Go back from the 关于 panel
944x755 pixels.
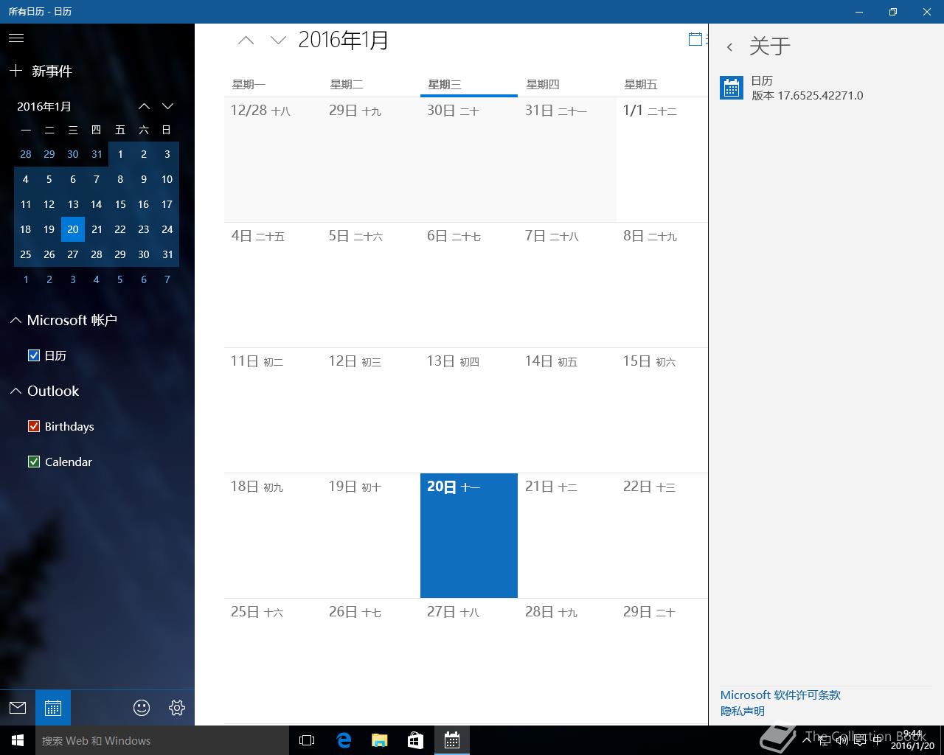729,46
